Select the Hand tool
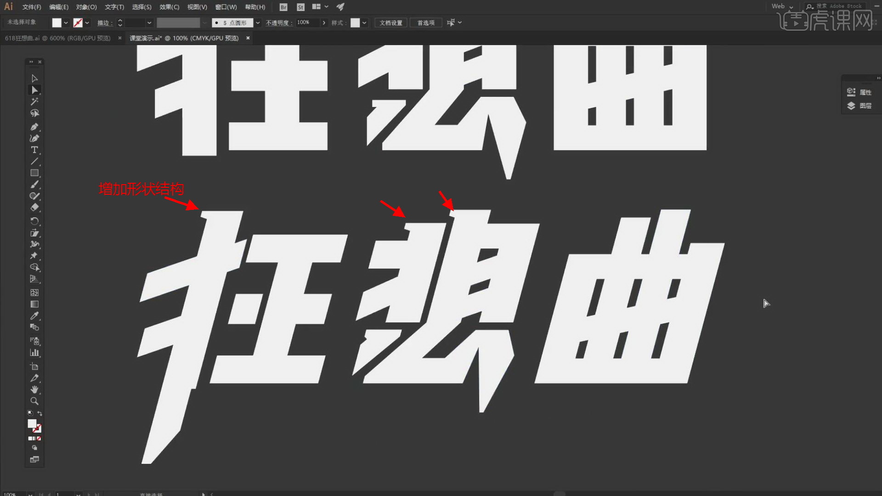This screenshot has height=496, width=882. (x=34, y=389)
